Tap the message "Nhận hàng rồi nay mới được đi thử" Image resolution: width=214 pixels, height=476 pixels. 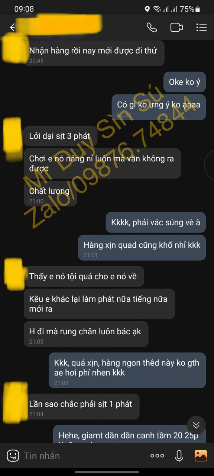click(94, 53)
